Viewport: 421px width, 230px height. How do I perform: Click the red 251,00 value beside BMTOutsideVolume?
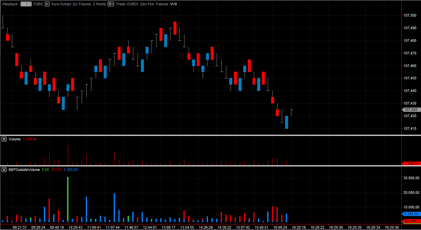pos(56,170)
